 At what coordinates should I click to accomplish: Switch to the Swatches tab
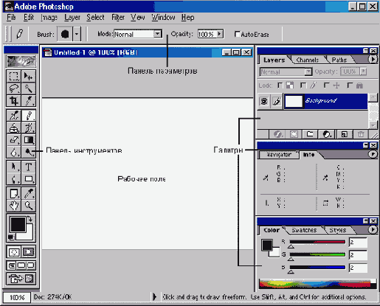click(304, 230)
